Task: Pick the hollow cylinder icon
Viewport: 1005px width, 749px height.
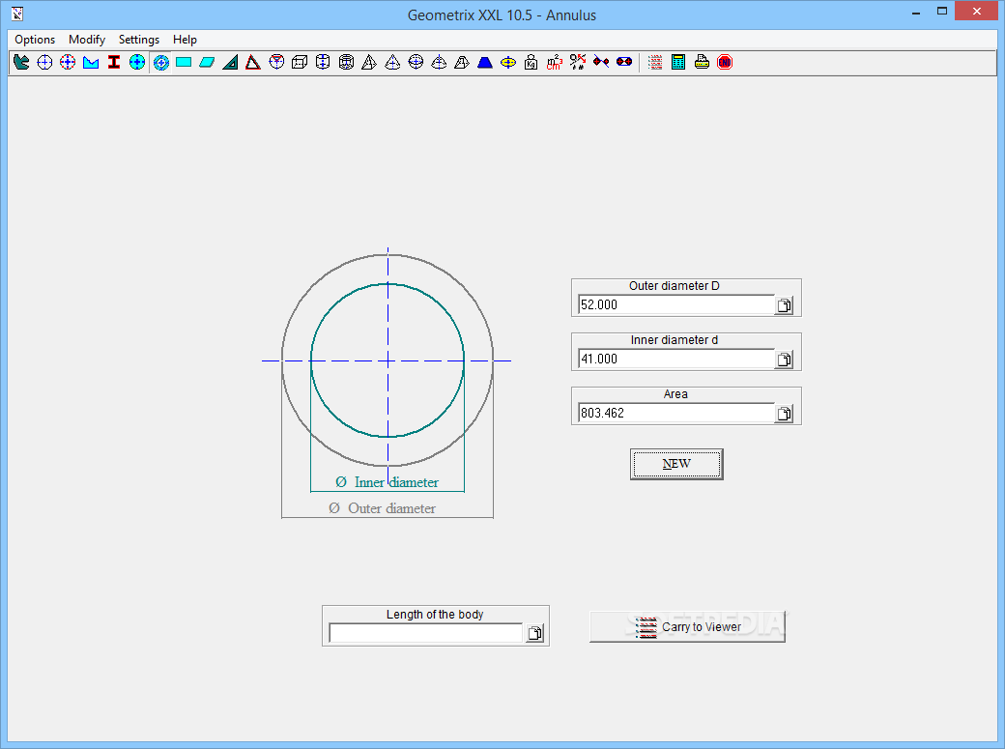Action: click(x=346, y=62)
